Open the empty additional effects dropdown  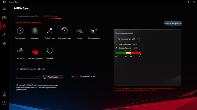28,77
